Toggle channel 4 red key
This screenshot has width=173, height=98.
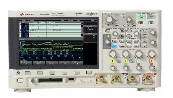151,61
